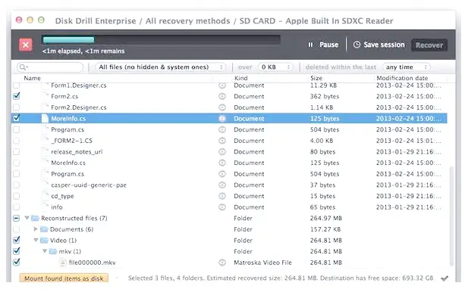The width and height of the screenshot is (465, 289).
Task: Check the Form2.Designer.cs checkbox
Action: click(17, 107)
